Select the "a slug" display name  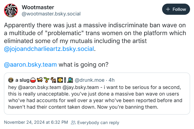22,80
